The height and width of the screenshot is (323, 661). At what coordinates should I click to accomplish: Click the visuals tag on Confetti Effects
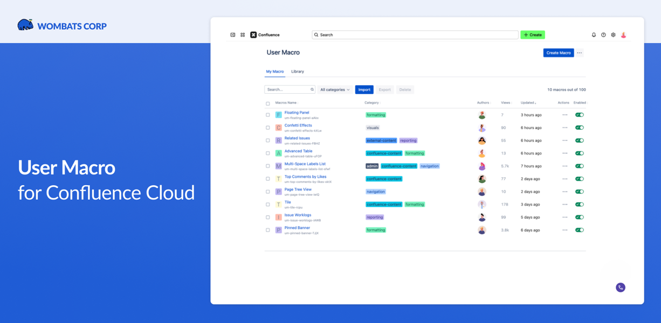[x=373, y=128]
